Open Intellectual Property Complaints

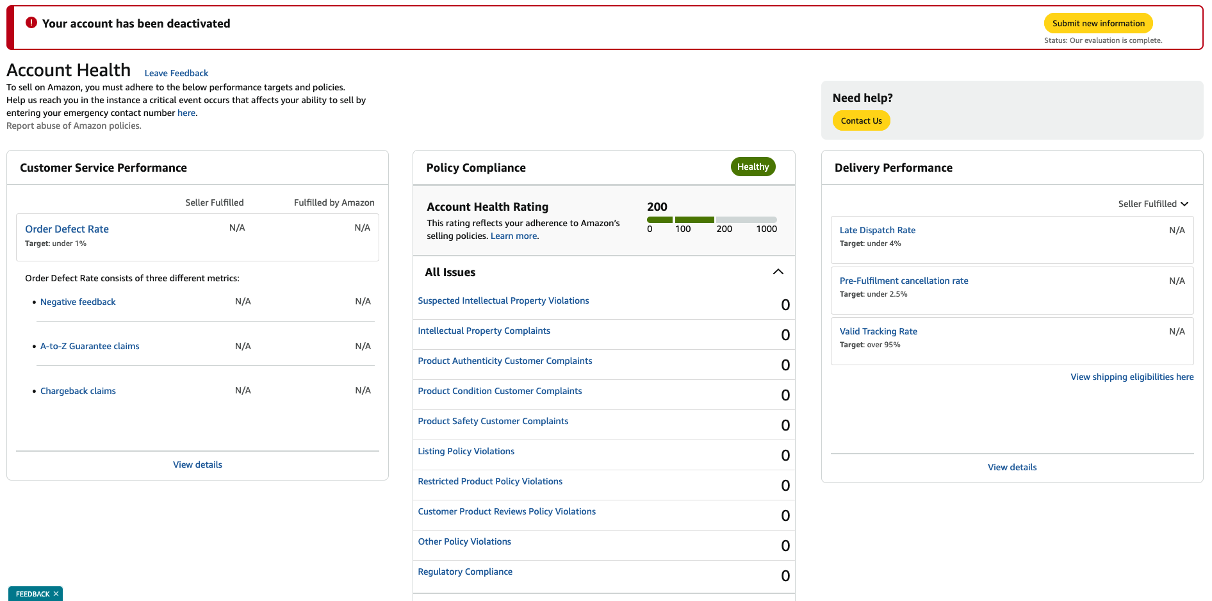click(484, 331)
